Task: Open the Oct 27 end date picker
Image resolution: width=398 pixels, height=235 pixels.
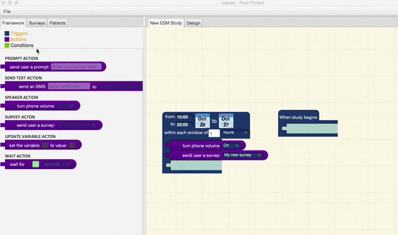Action: click(226, 121)
